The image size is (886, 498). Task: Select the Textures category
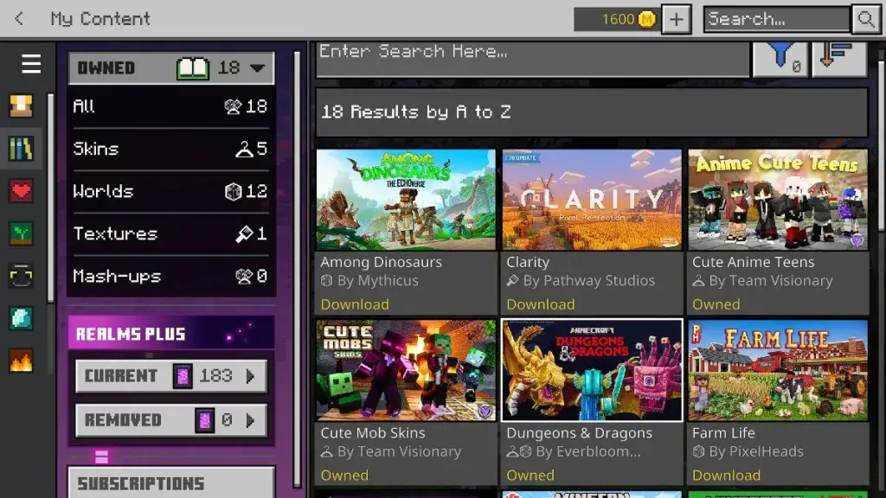[x=170, y=233]
